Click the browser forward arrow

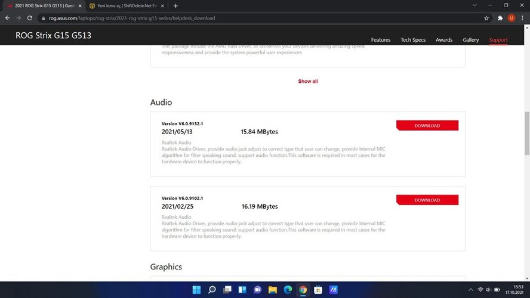[x=19, y=18]
